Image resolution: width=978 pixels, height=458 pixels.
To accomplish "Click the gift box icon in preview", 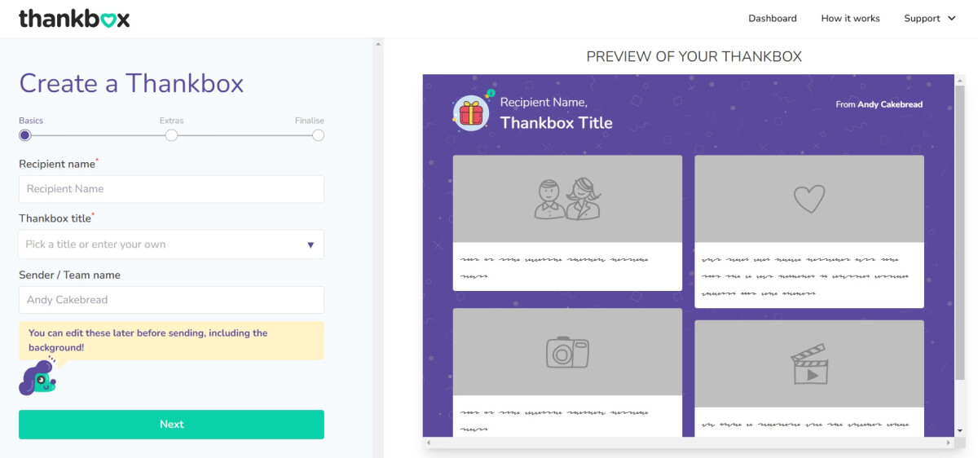I will 471,113.
